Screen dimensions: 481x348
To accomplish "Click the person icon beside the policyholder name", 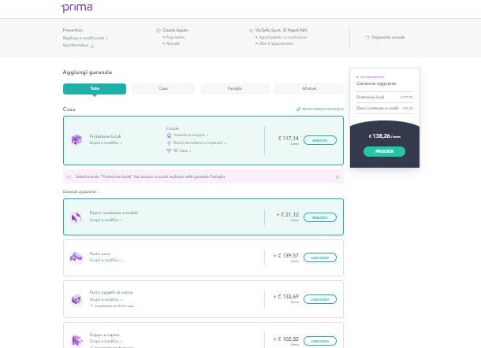I will tap(158, 31).
